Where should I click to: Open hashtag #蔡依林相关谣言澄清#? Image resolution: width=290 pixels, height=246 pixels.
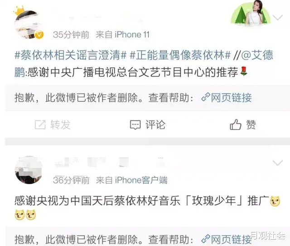tap(71, 55)
